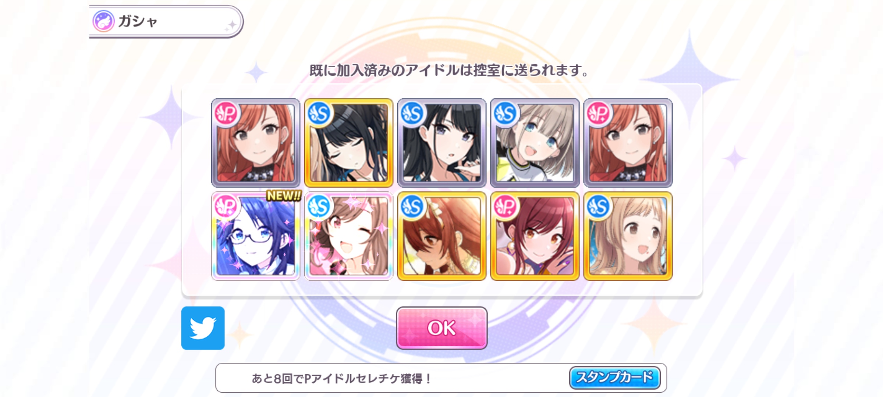This screenshot has width=883, height=397.
Task: Click the blue S badge on gray-haired idol card
Action: (x=505, y=113)
